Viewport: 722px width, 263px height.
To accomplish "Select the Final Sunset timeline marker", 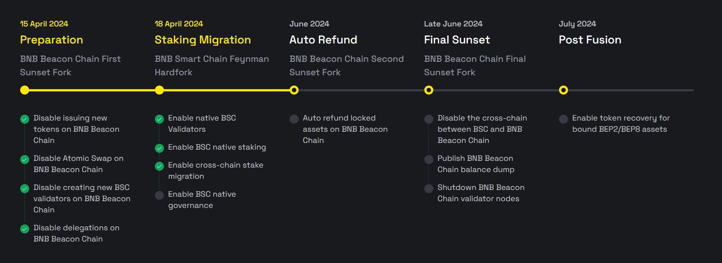I will pyautogui.click(x=429, y=90).
